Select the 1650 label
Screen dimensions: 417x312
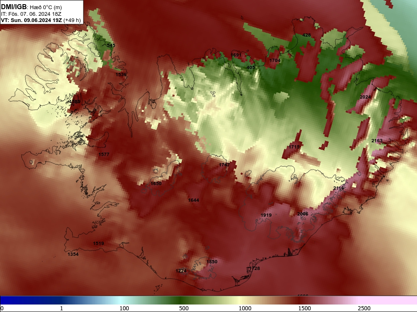(x=156, y=183)
